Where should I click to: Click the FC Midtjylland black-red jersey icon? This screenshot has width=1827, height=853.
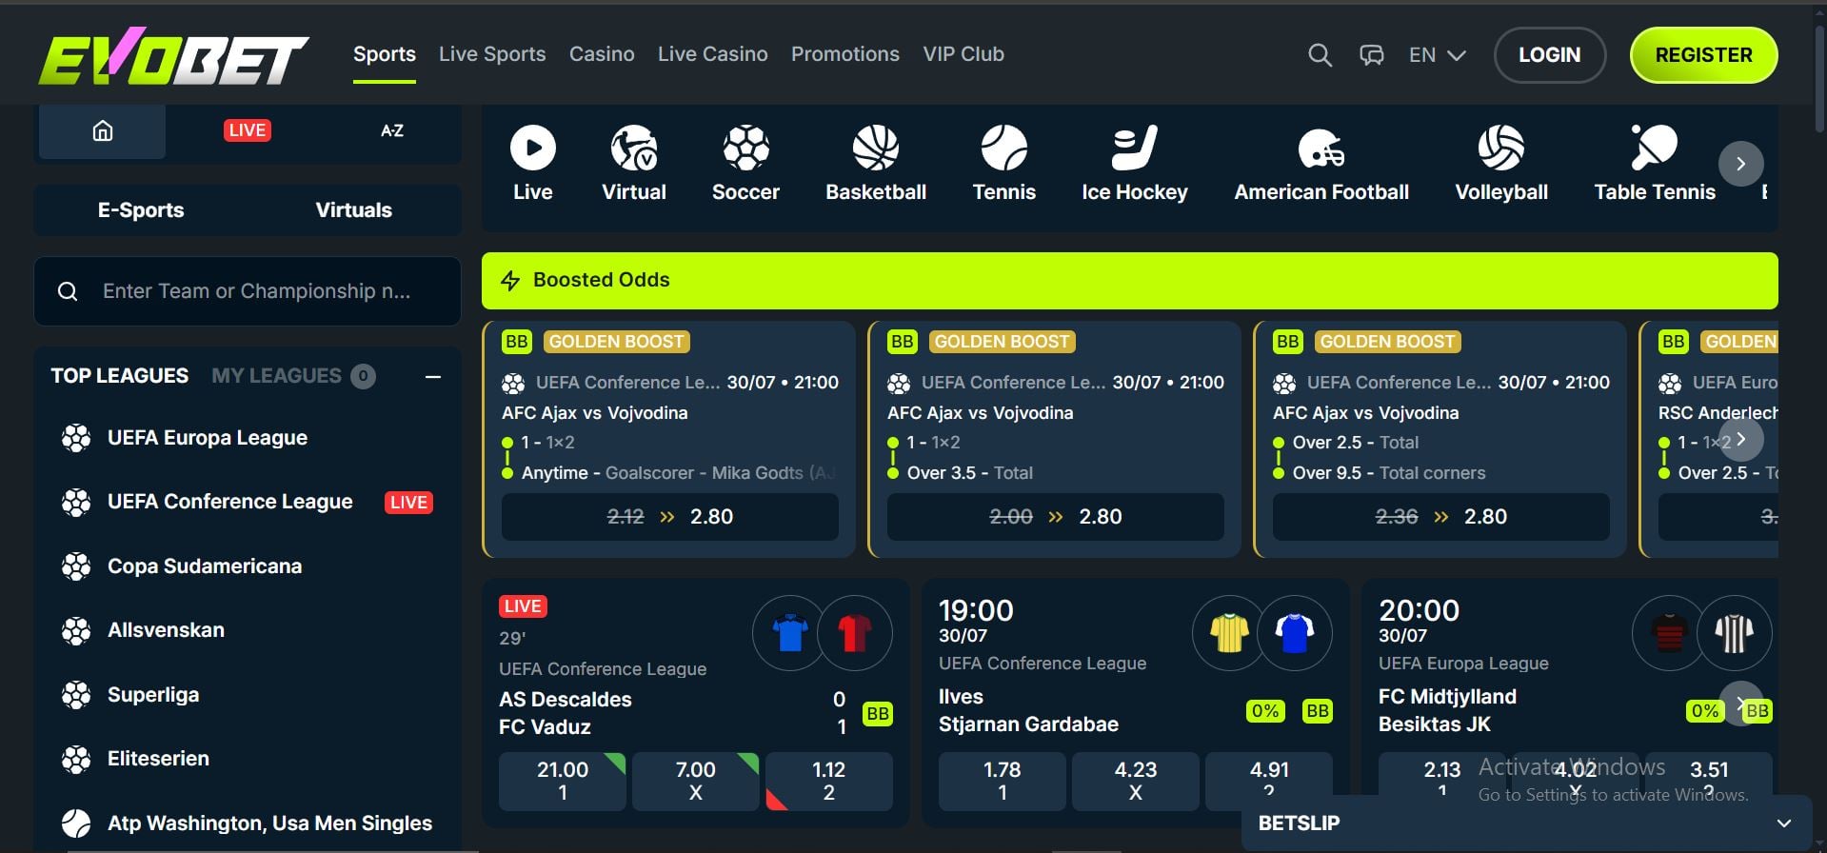click(x=1669, y=632)
